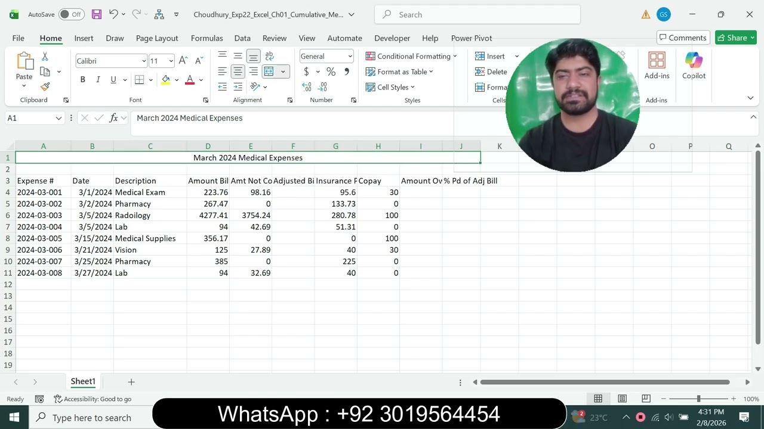Image resolution: width=764 pixels, height=429 pixels.
Task: Decrease indent in Alignment group
Action: pyautogui.click(x=222, y=87)
